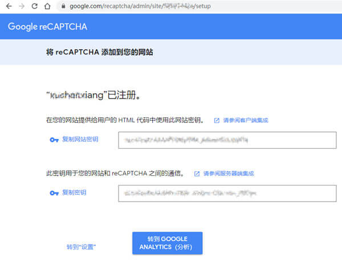342x267 pixels.
Task: Reload the page with the refresh icon
Action: click(34, 6)
